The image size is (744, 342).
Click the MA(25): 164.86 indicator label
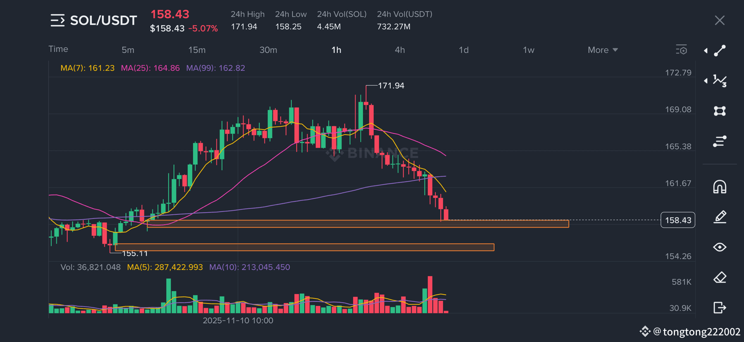[150, 68]
